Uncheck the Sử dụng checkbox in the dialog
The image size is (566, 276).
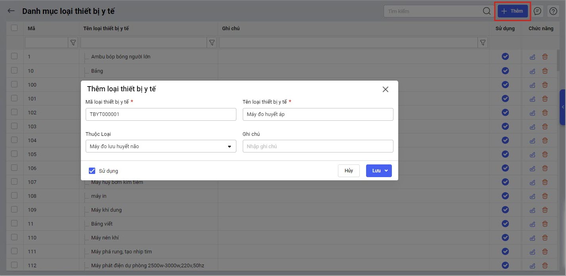(92, 171)
